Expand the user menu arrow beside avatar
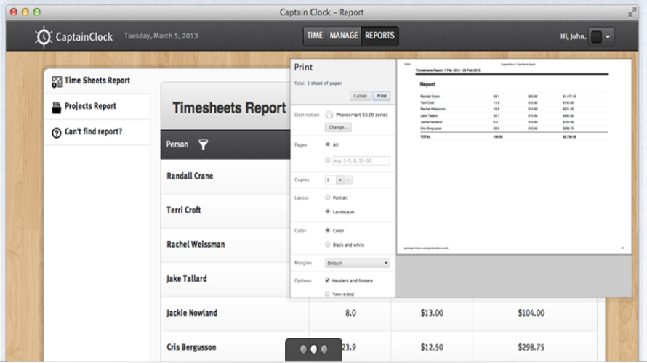This screenshot has height=363, width=647. 608,37
